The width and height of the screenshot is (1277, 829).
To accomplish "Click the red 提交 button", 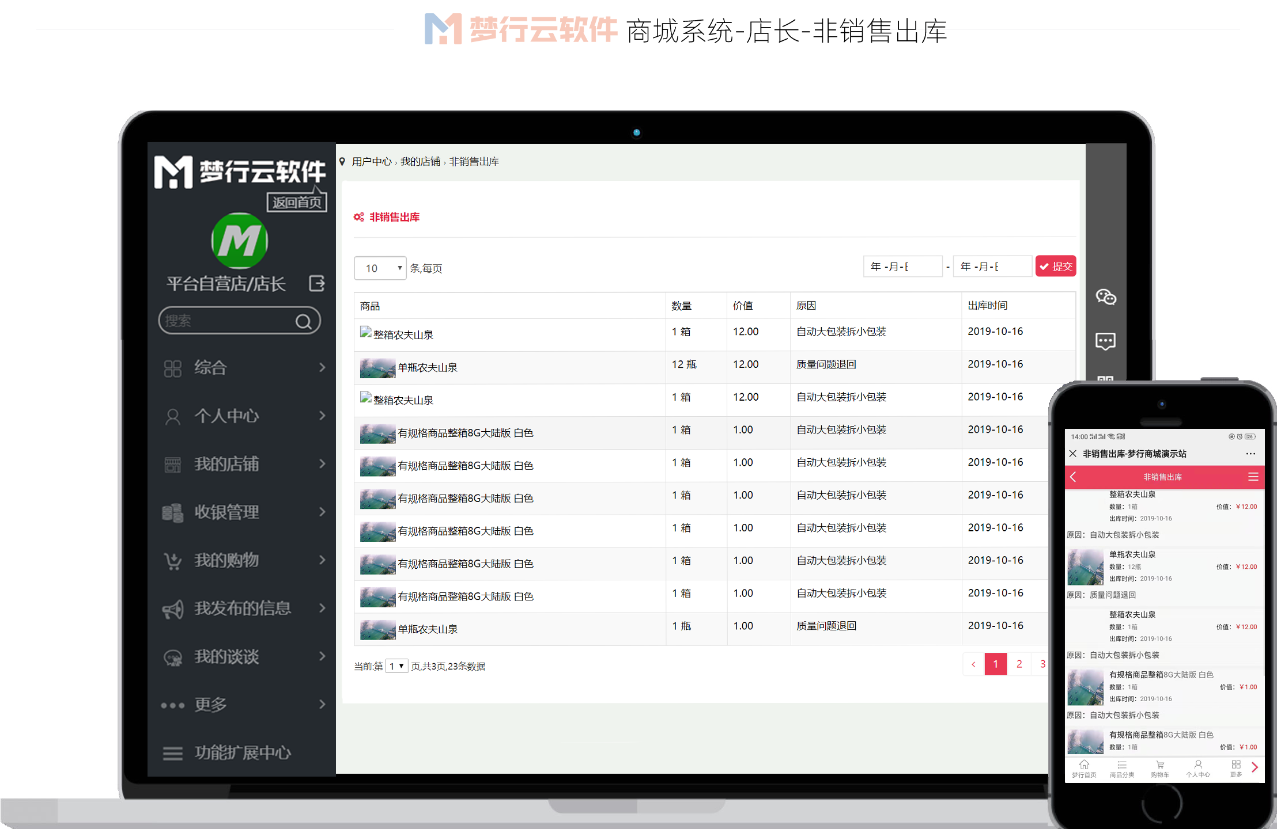I will (1056, 266).
